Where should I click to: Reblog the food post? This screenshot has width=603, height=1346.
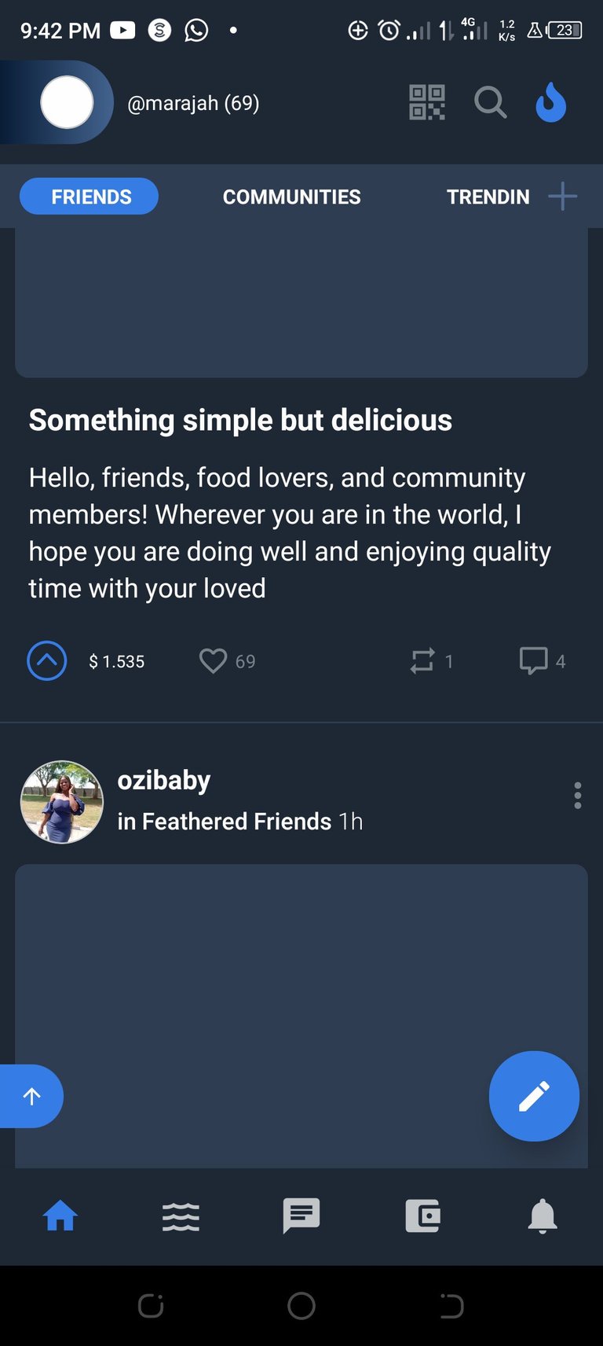click(422, 661)
